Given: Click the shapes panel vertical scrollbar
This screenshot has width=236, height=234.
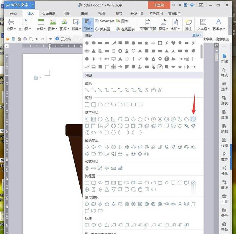Looking at the screenshot, I should click(201, 51).
